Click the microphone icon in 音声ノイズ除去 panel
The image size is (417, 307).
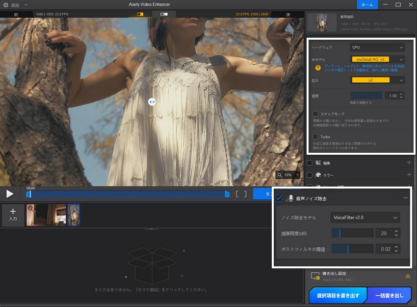[x=291, y=198]
